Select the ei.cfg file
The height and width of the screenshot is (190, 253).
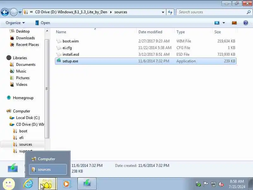(146, 48)
